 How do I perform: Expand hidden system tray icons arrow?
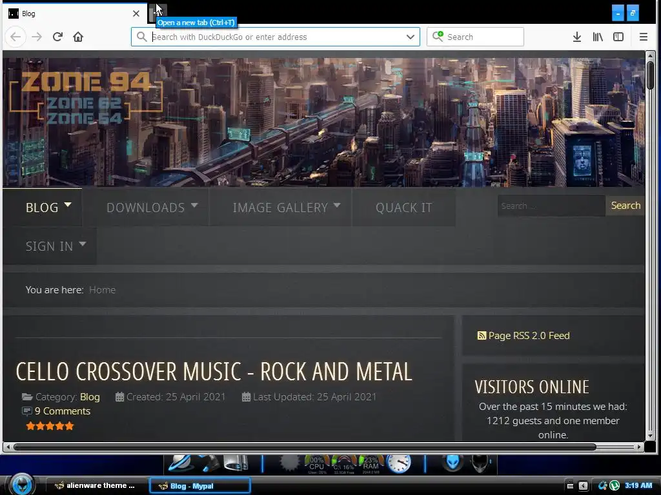tap(584, 486)
